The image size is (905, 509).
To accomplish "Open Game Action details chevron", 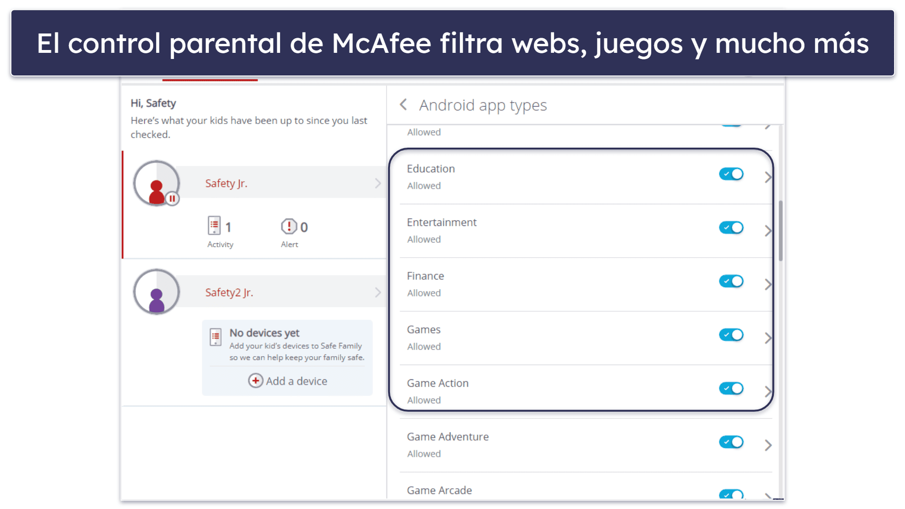I will tap(768, 392).
